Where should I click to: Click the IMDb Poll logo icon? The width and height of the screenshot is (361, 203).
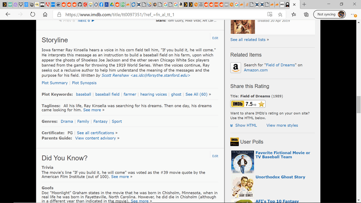[234, 142]
